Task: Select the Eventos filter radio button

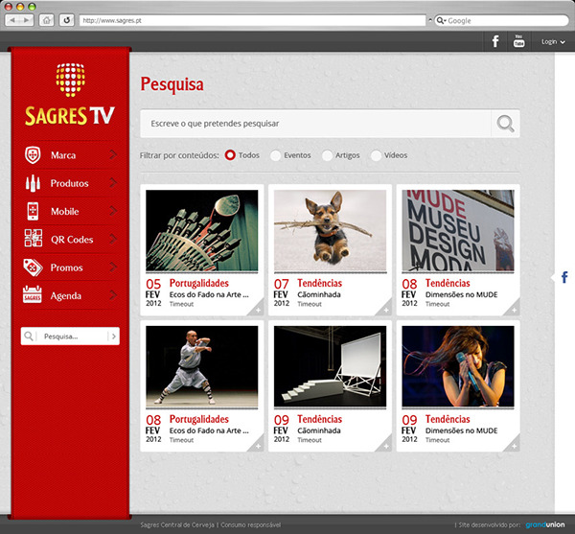Action: [x=275, y=155]
